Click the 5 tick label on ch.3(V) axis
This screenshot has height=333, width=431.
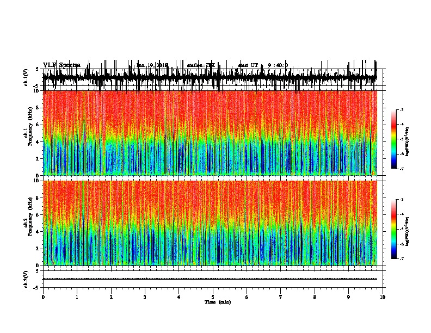click(x=37, y=270)
